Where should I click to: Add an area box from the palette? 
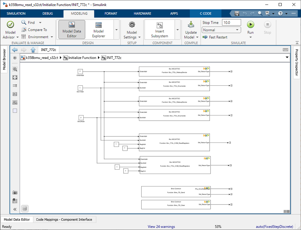15,111
